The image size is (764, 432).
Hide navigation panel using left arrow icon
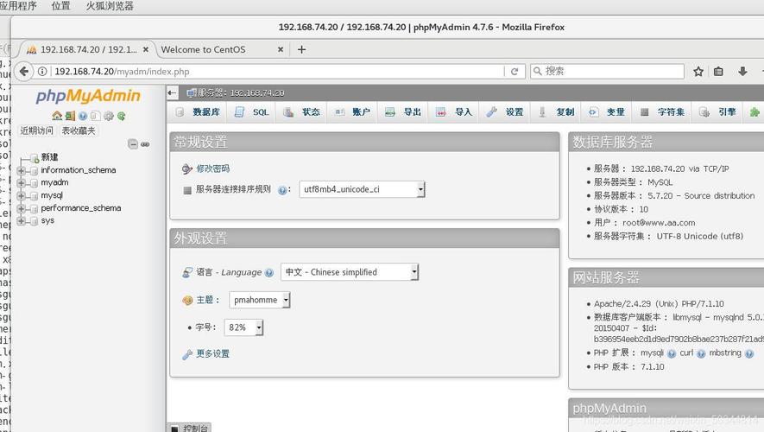[x=172, y=92]
